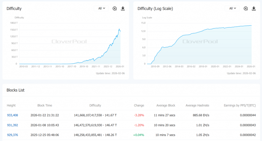Open the All range dropdown on Difficulty chart
262x141 pixels.
click(x=101, y=8)
